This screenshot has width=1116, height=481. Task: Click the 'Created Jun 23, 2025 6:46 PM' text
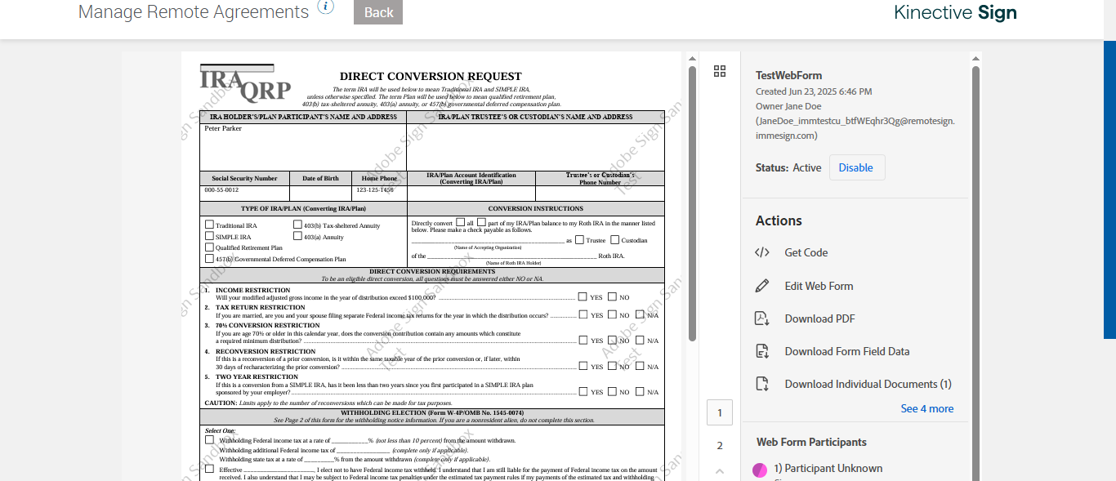[x=814, y=91]
